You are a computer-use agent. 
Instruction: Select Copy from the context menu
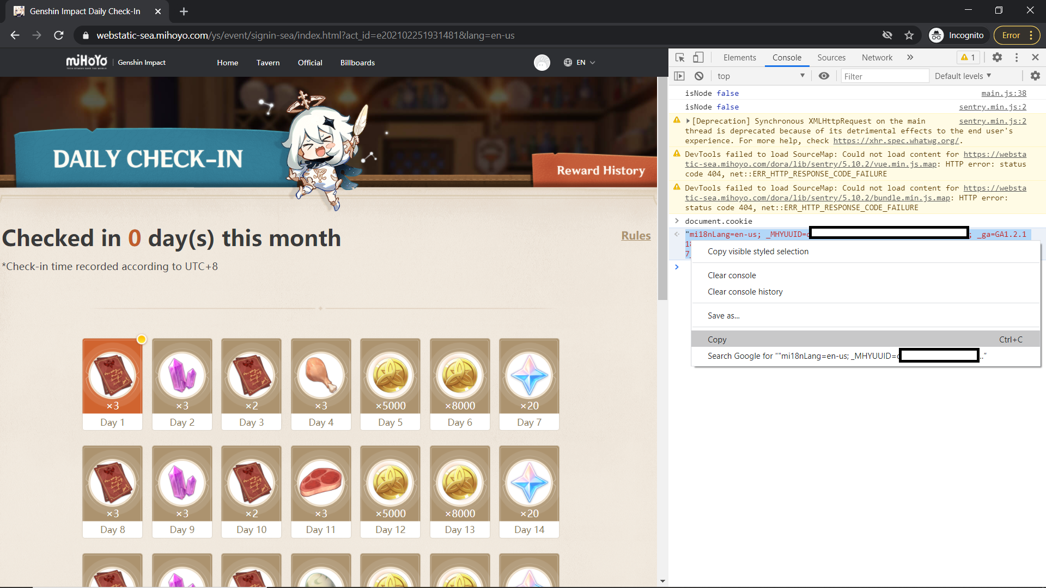[x=717, y=340]
